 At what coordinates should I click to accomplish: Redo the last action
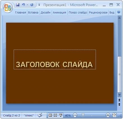pyautogui.click(x=32, y=5)
